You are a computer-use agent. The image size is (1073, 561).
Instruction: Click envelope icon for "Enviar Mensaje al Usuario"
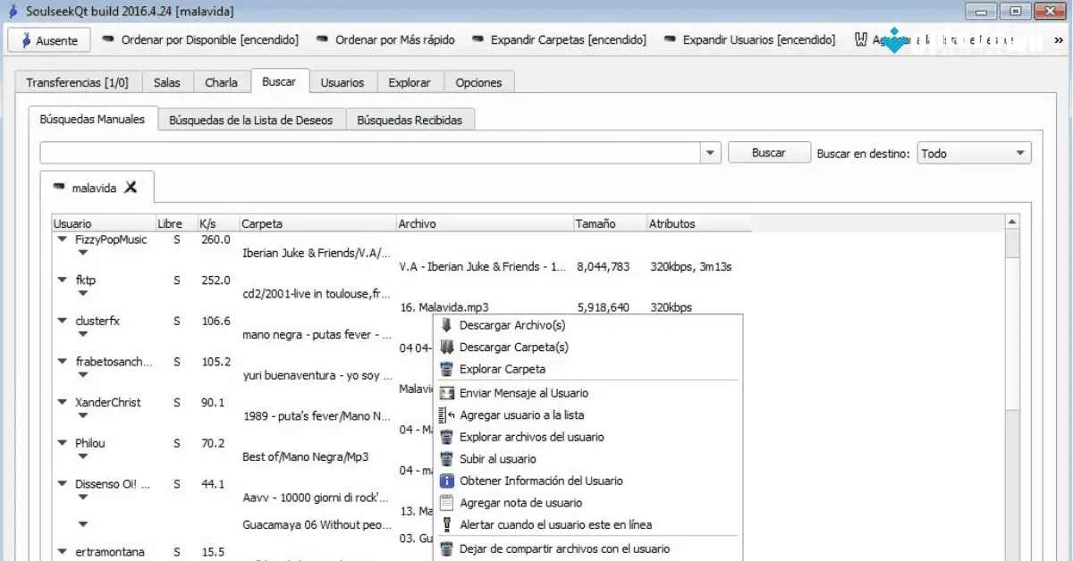tap(445, 393)
